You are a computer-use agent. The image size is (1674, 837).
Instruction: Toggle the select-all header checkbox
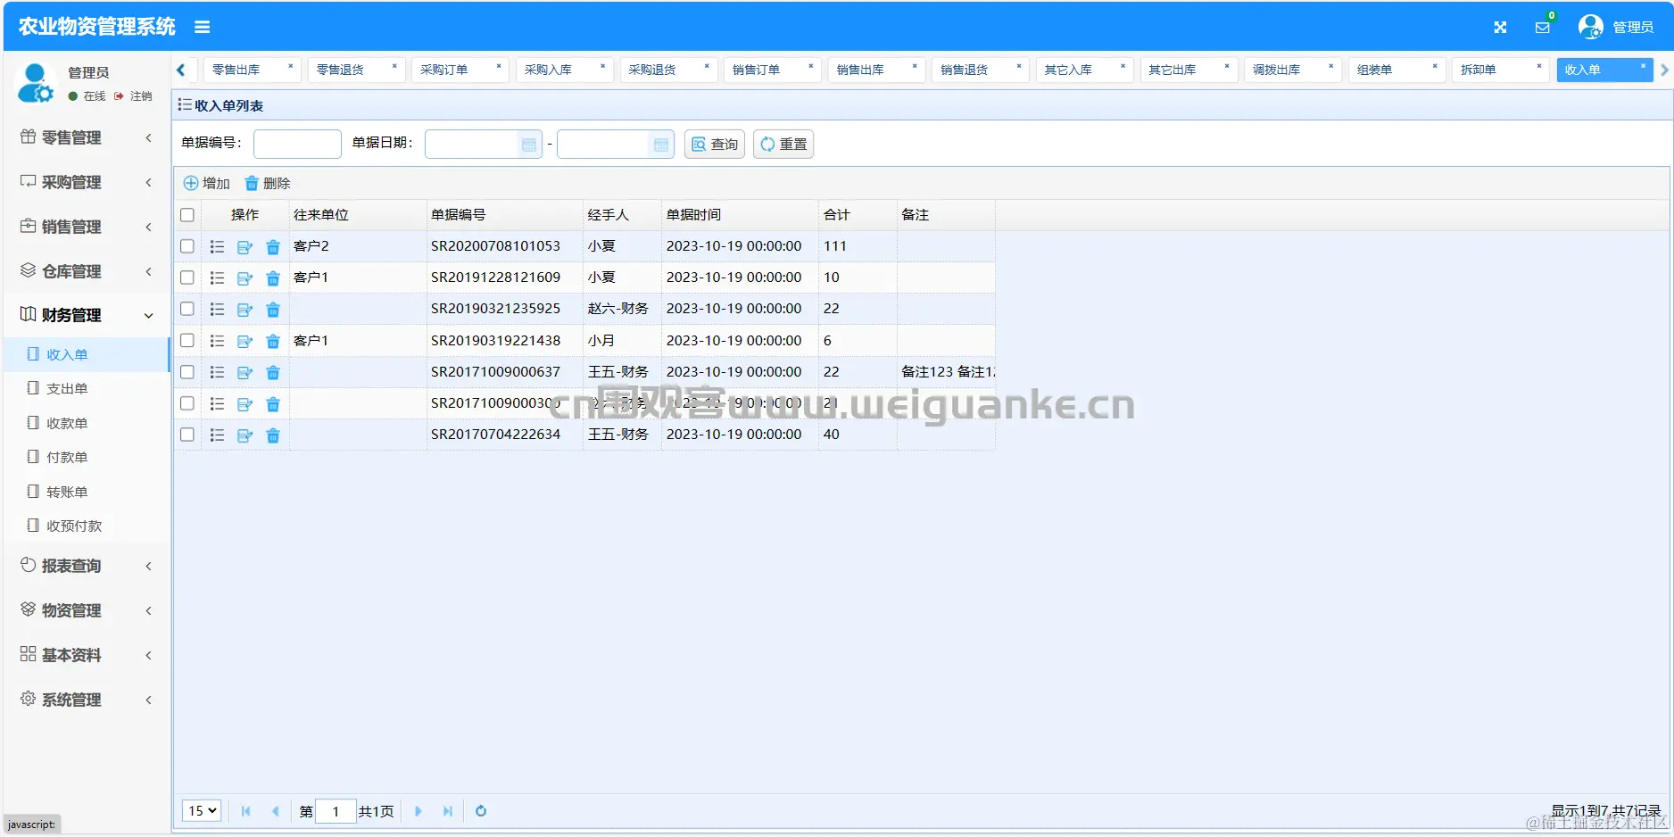pos(187,215)
